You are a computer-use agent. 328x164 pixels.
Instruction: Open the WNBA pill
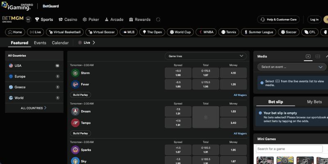coord(206,32)
